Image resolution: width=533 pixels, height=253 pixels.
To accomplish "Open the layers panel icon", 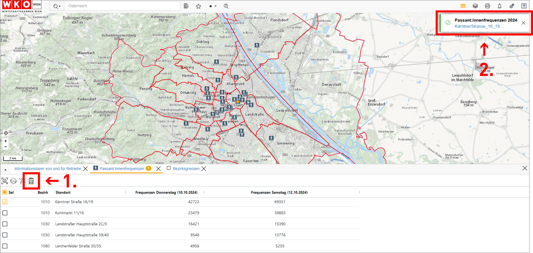I will pos(475,6).
